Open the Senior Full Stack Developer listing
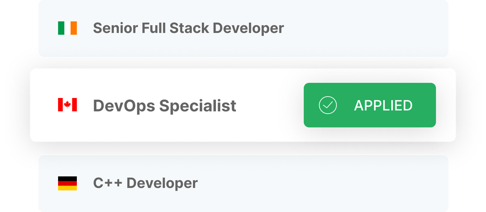Image resolution: width=486 pixels, height=212 pixels. (x=243, y=28)
